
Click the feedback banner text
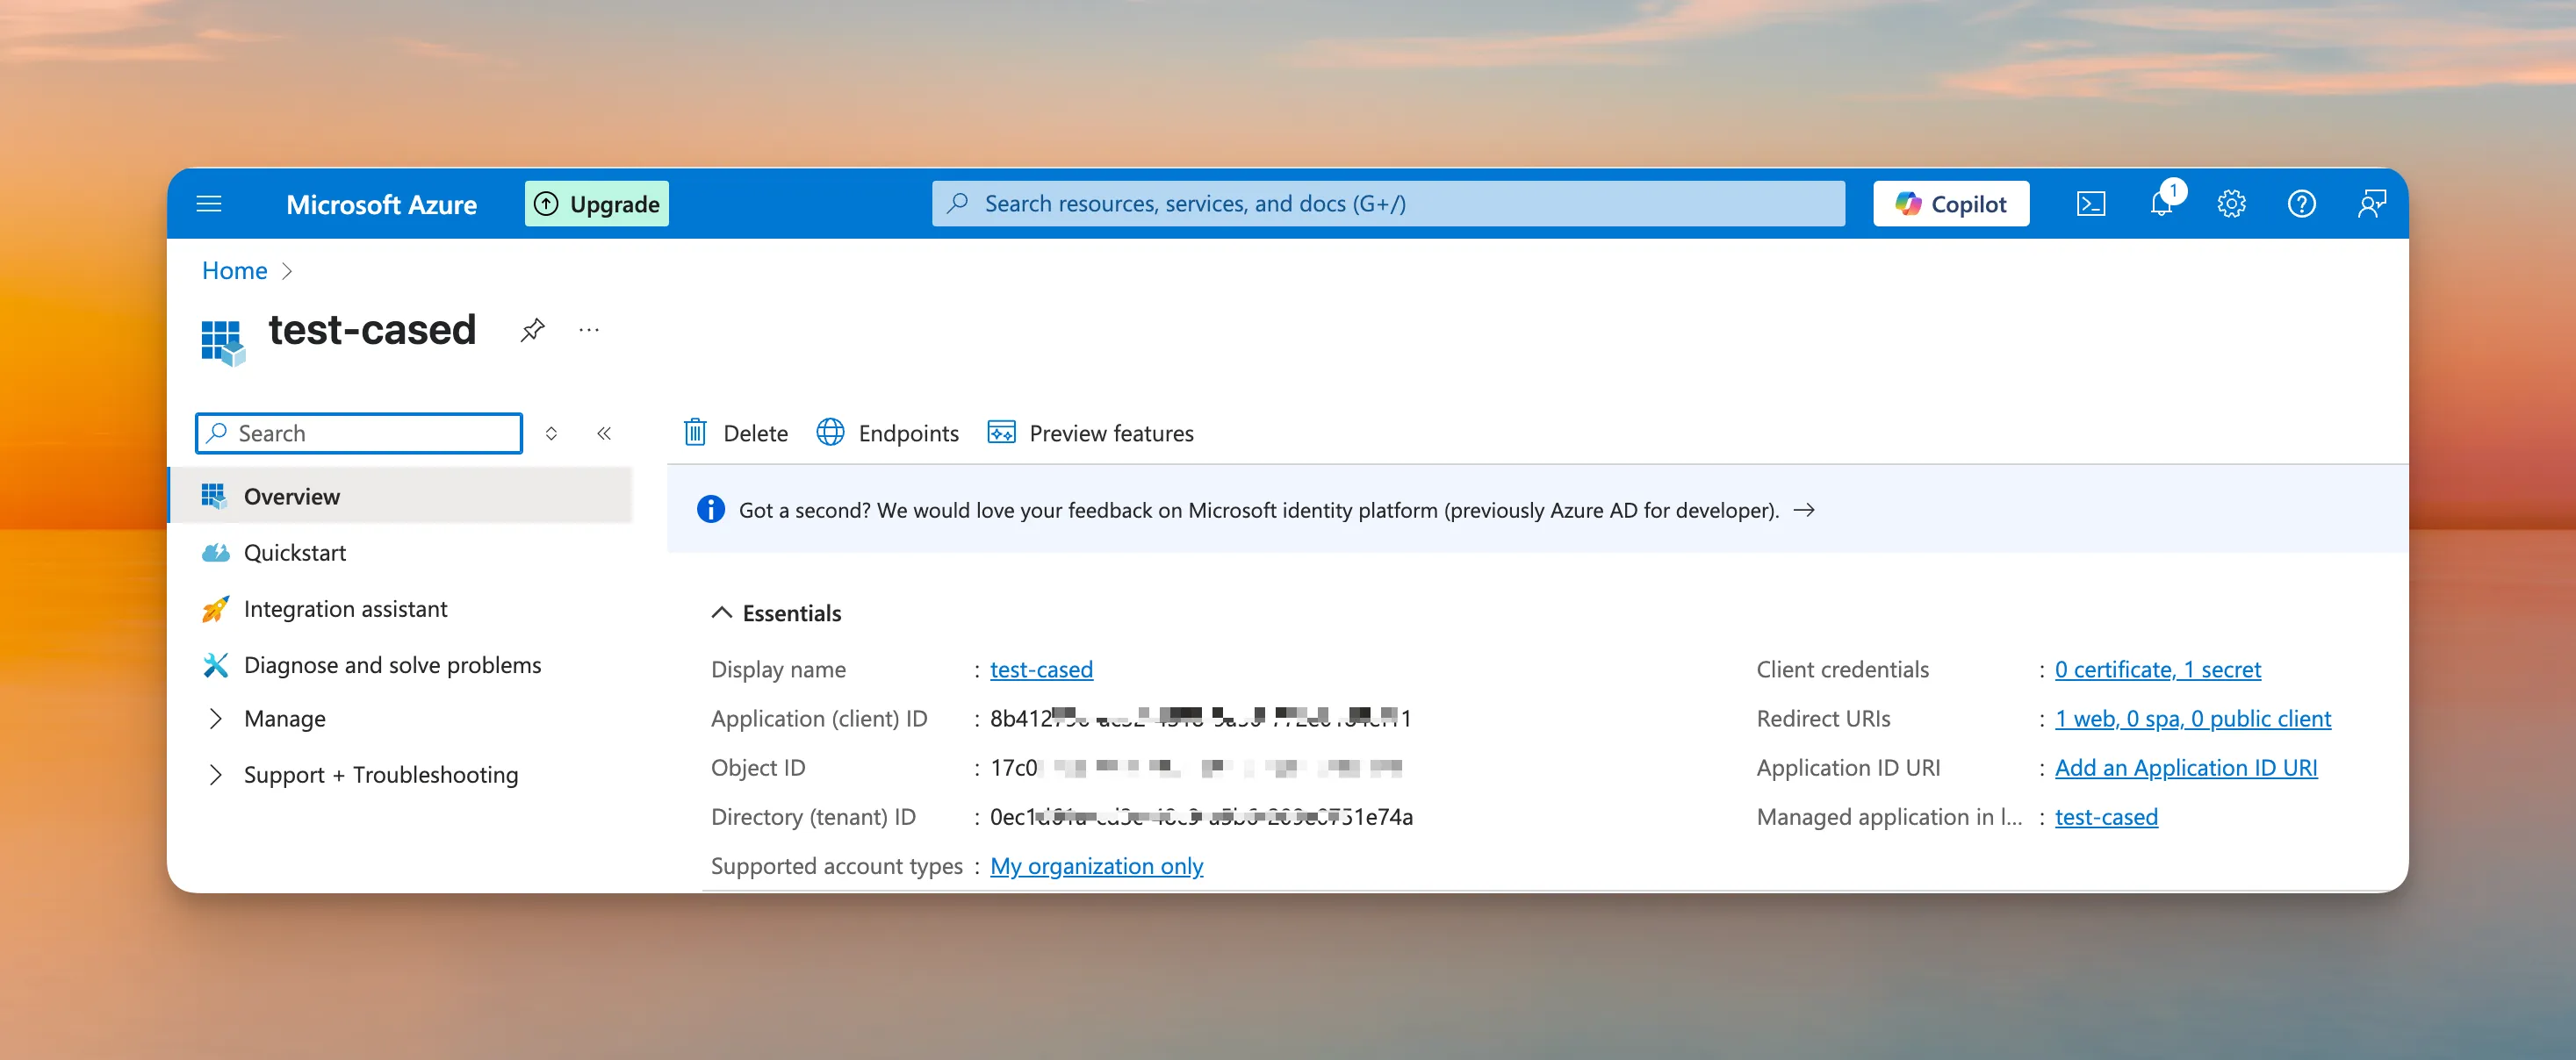click(1259, 511)
